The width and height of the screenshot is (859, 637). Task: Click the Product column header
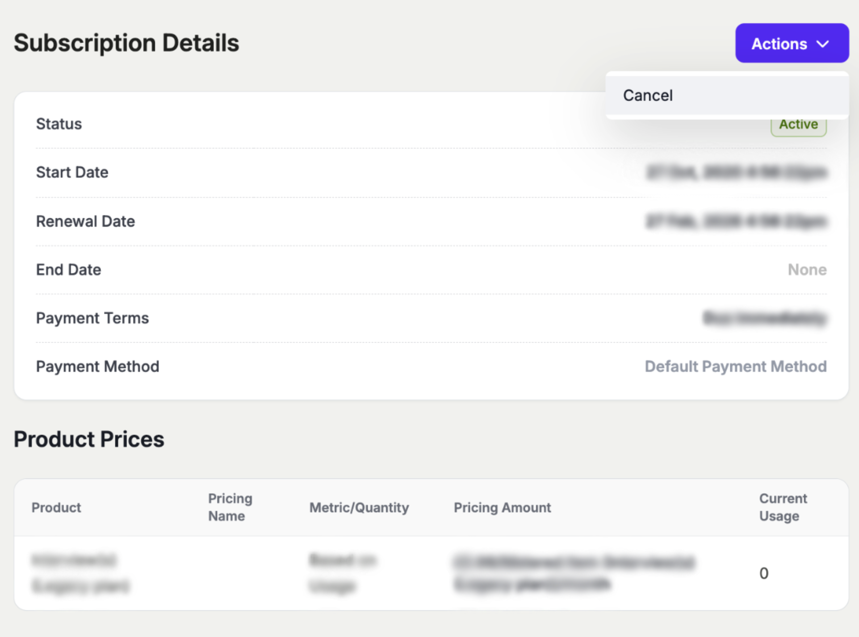[x=56, y=507]
